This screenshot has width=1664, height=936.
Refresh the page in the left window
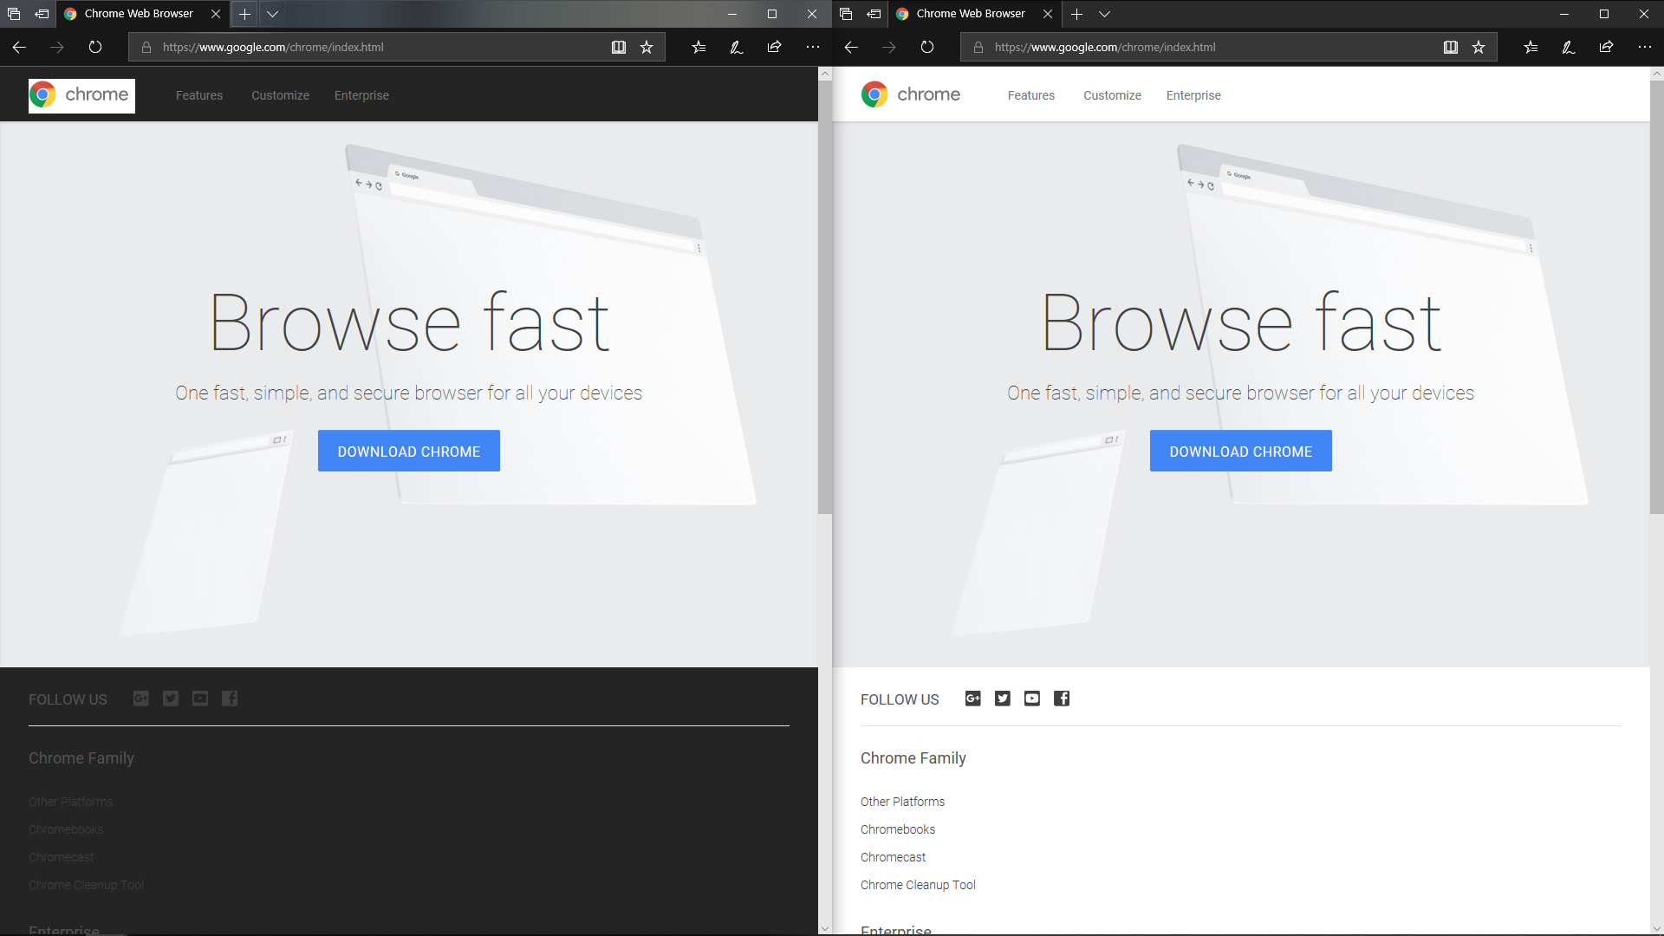pyautogui.click(x=95, y=47)
